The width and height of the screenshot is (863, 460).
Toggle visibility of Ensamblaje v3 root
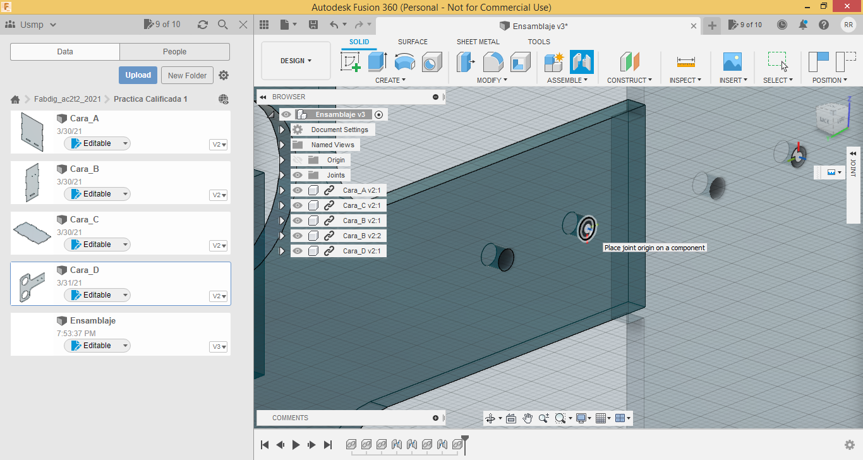pyautogui.click(x=286, y=114)
